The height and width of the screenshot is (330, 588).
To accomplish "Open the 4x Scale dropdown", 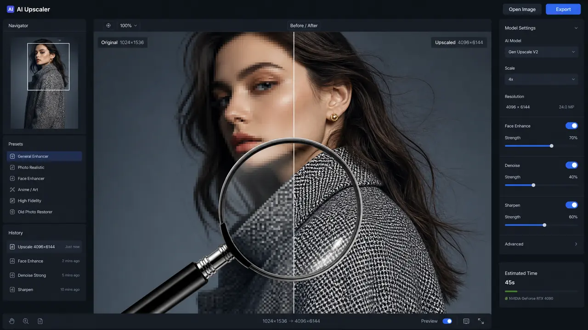I will pyautogui.click(x=541, y=79).
